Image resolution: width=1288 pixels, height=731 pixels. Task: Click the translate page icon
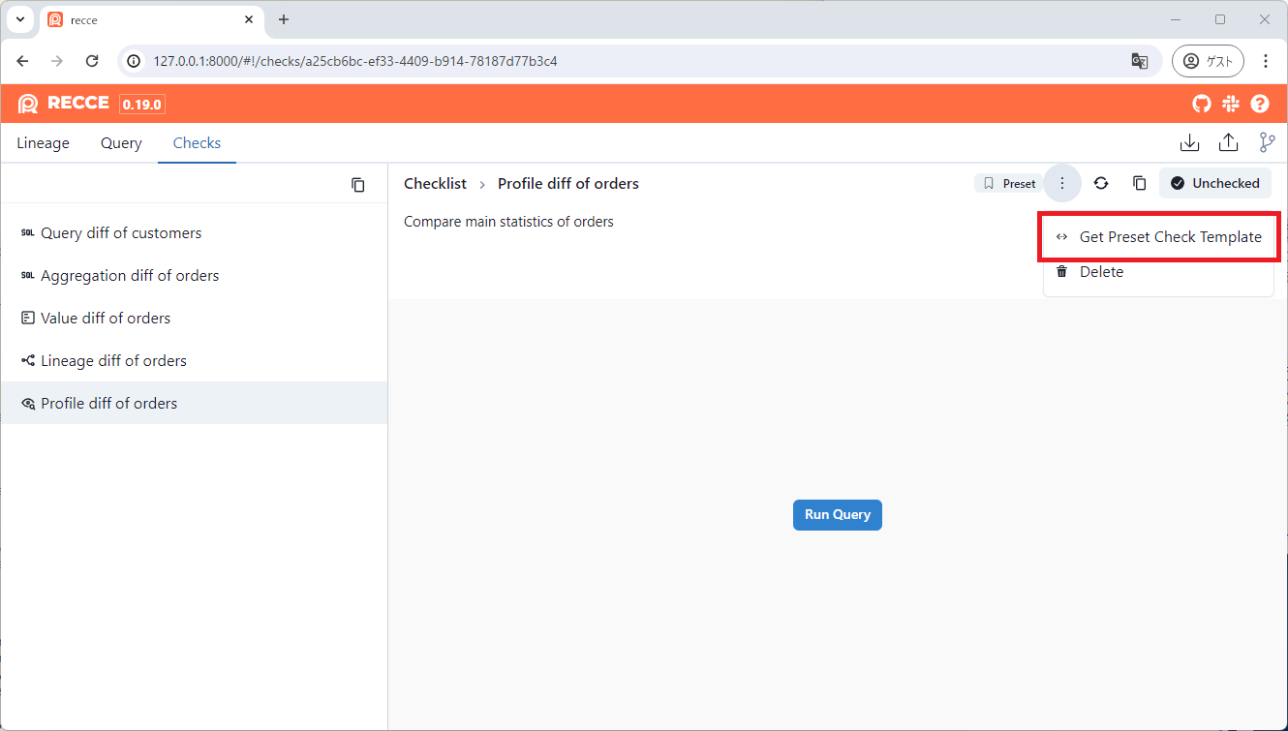(1140, 61)
